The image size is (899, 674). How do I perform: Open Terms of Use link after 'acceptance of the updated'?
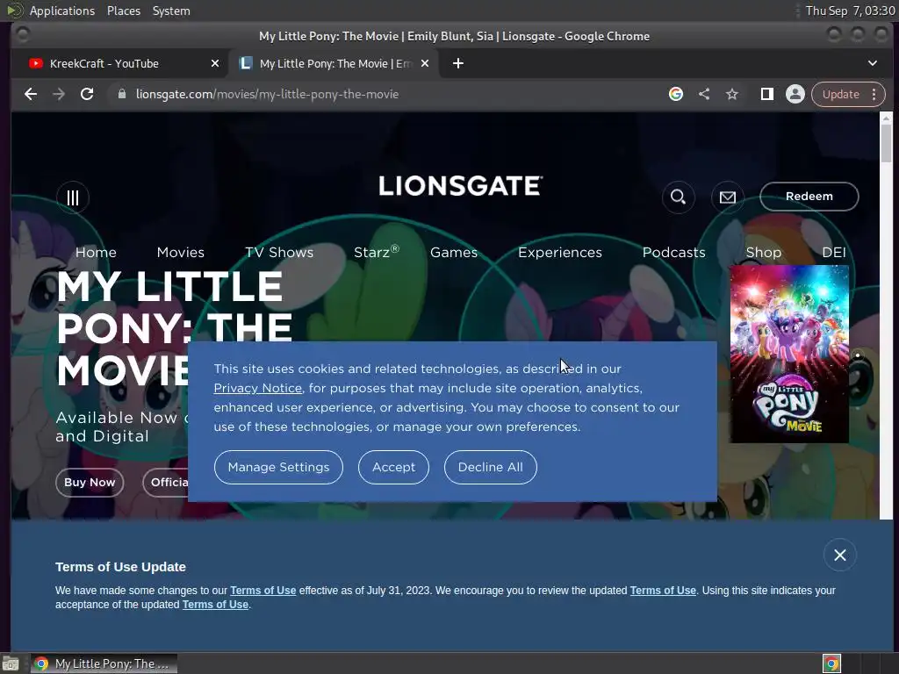click(215, 605)
